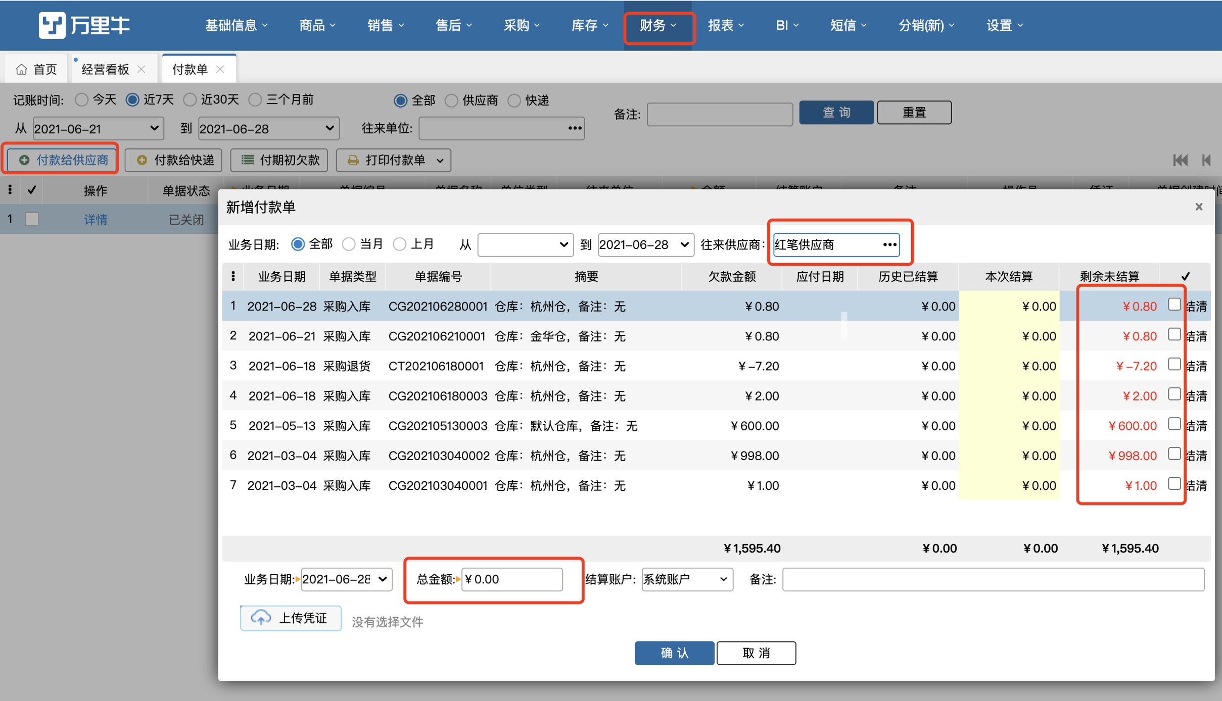The height and width of the screenshot is (701, 1222).
Task: Select 今天 time range
Action: (81, 99)
